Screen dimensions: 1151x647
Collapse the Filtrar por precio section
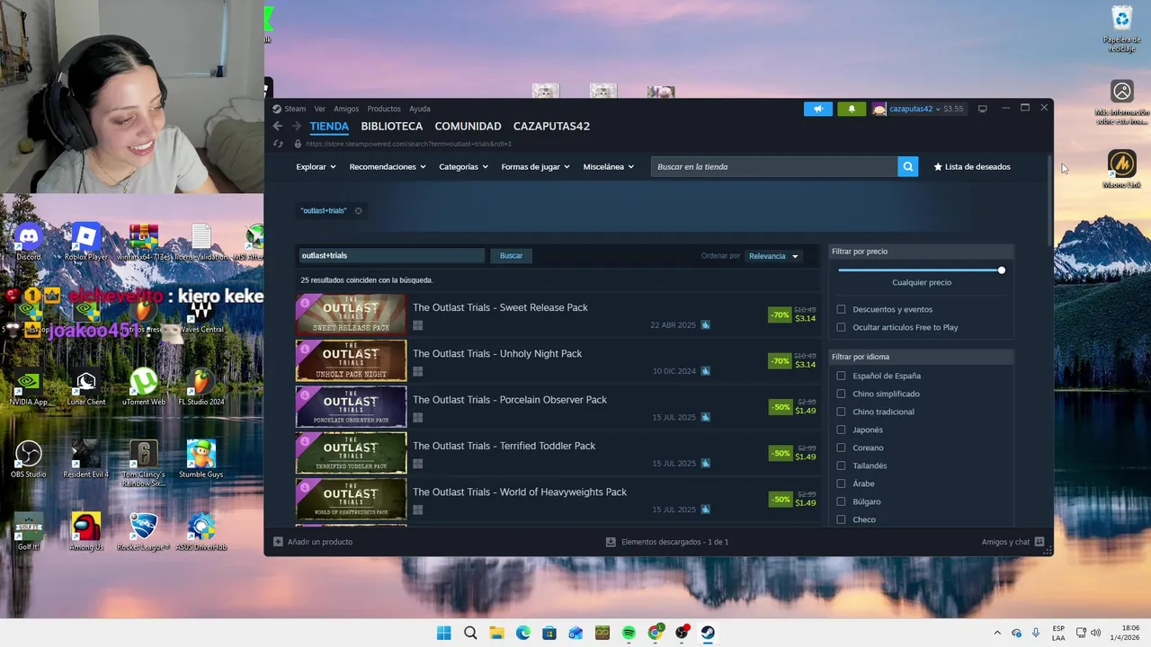click(x=921, y=252)
